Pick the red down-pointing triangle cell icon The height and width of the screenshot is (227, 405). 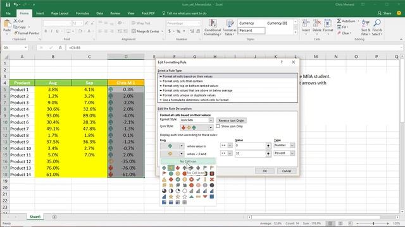coord(205,197)
